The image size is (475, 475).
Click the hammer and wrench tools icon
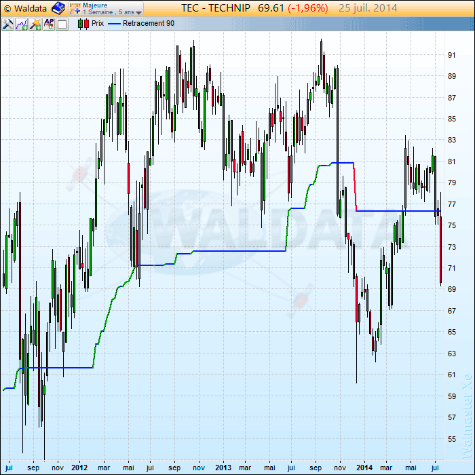pos(7,24)
